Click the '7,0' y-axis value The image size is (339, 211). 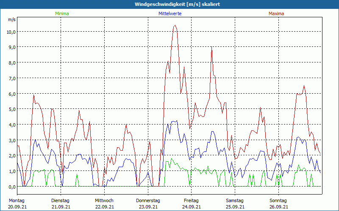(12, 78)
